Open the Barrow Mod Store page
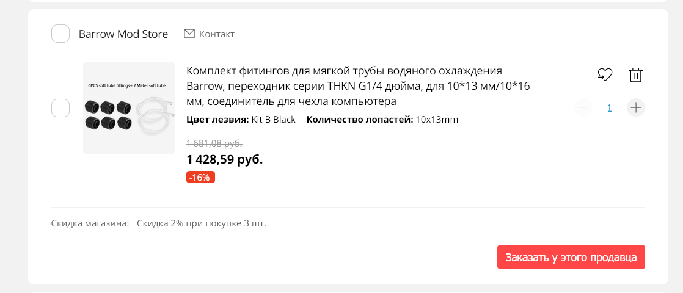Viewport: 683px width, 293px height. (x=123, y=34)
